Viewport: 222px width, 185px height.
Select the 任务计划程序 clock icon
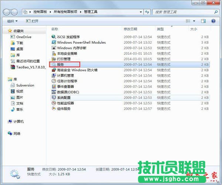54,81
